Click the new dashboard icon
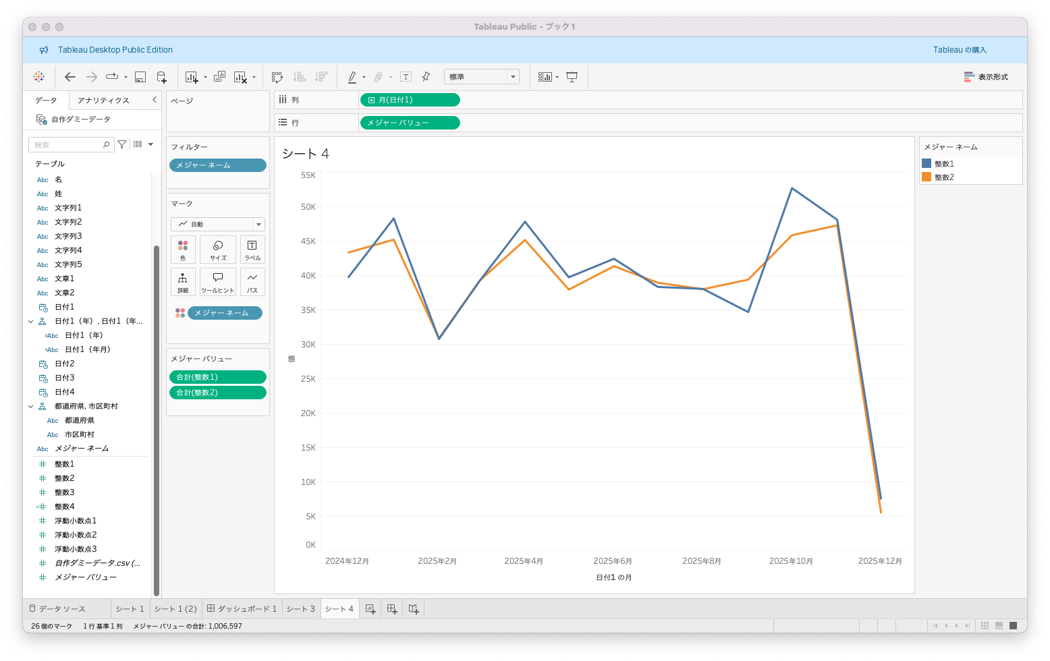This screenshot has width=1050, height=661. (392, 609)
